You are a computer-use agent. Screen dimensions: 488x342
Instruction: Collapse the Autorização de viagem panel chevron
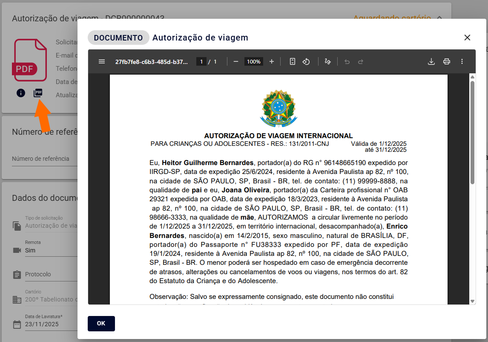pyautogui.click(x=439, y=18)
